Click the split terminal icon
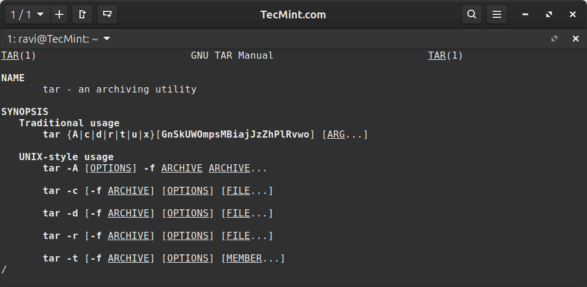Image resolution: width=587 pixels, height=287 pixels. (107, 15)
